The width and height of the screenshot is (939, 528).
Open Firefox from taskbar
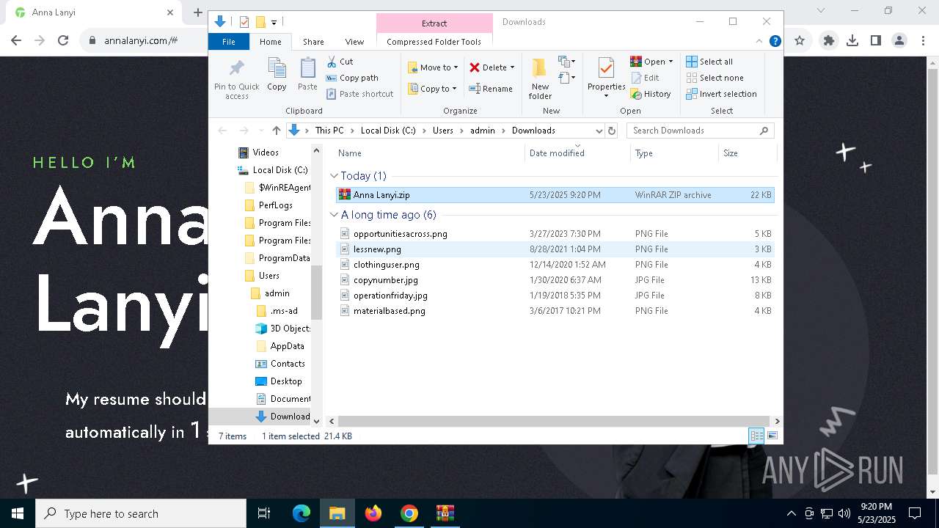(373, 513)
